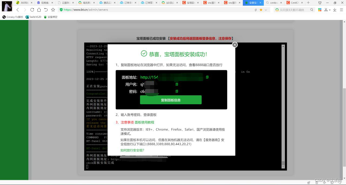This screenshot has width=346, height=185.
Task: Expand the screenshot tool dropdown arrow
Action: pos(330,10)
